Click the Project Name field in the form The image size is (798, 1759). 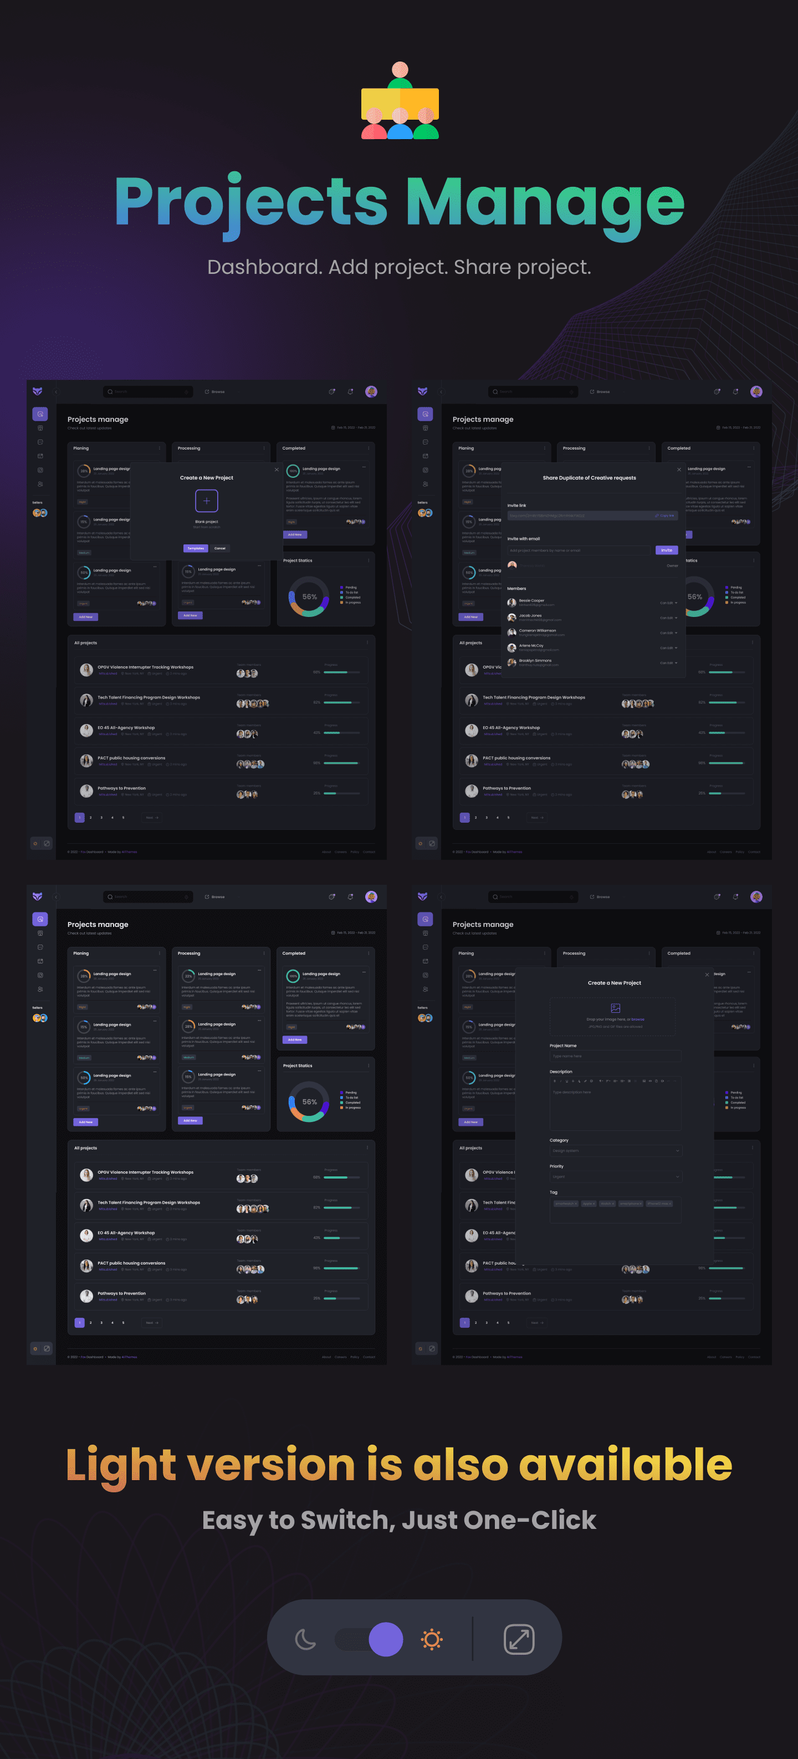[615, 1057]
